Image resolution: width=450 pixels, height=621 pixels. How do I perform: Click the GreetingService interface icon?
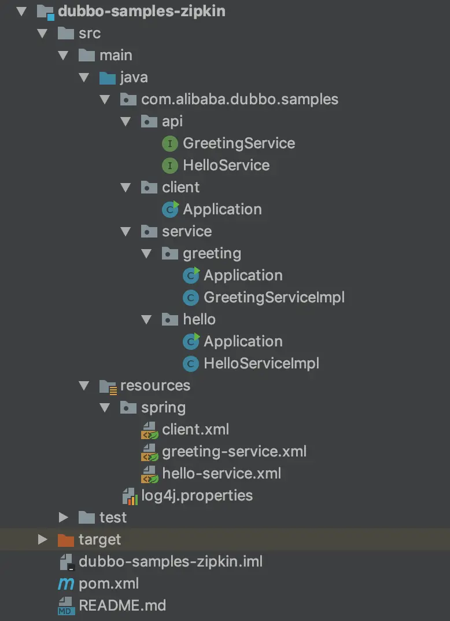(x=169, y=143)
